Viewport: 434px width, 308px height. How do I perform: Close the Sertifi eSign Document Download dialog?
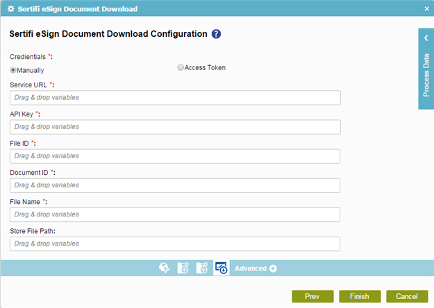click(x=426, y=9)
